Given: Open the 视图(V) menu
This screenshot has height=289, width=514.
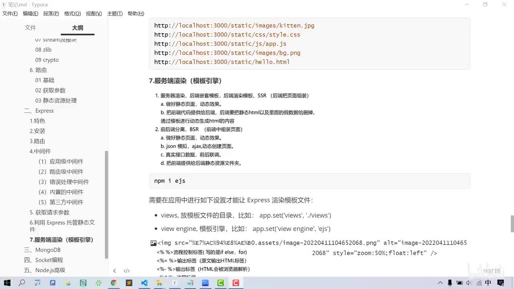Looking at the screenshot, I should tap(94, 14).
